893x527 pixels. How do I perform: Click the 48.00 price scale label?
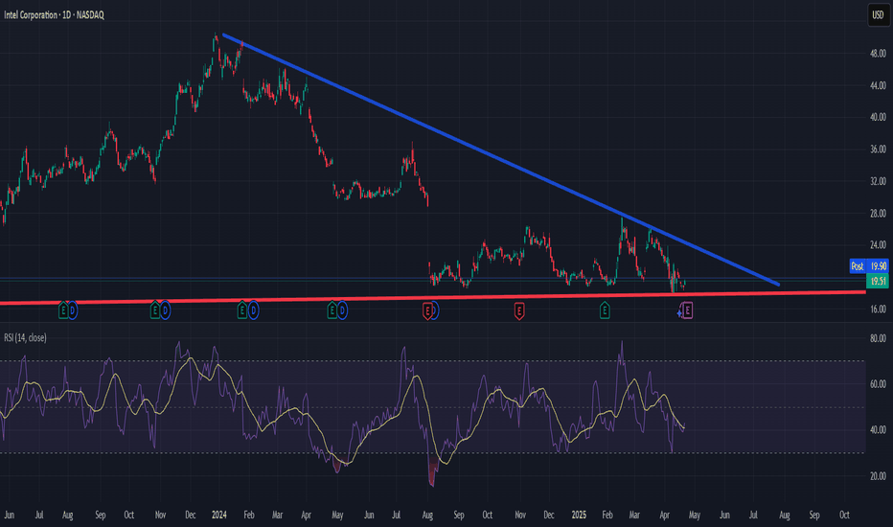click(878, 54)
